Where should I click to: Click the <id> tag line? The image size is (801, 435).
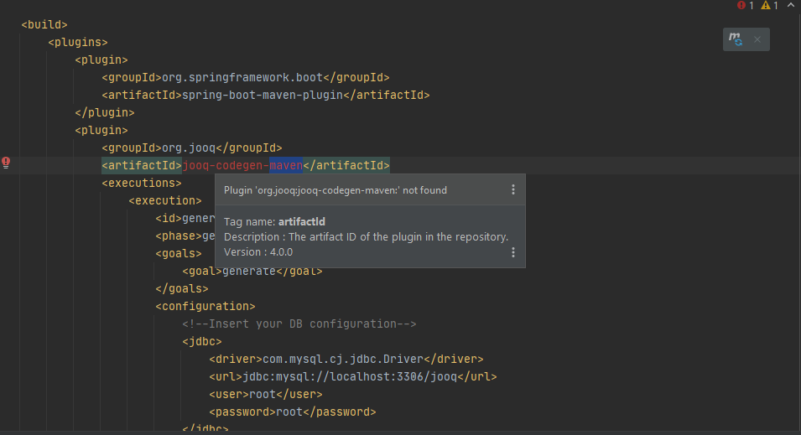click(185, 218)
